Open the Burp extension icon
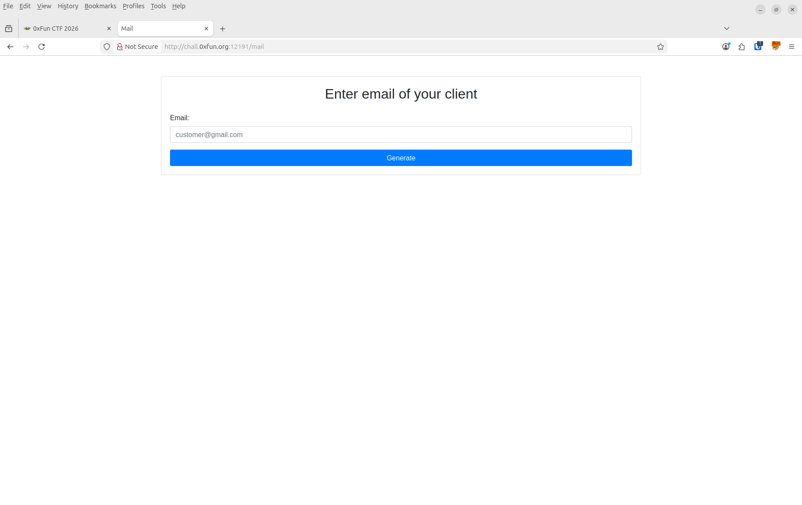802x505 pixels. click(x=776, y=46)
